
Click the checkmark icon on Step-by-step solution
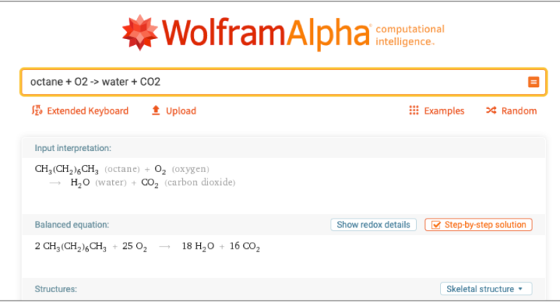pyautogui.click(x=435, y=225)
